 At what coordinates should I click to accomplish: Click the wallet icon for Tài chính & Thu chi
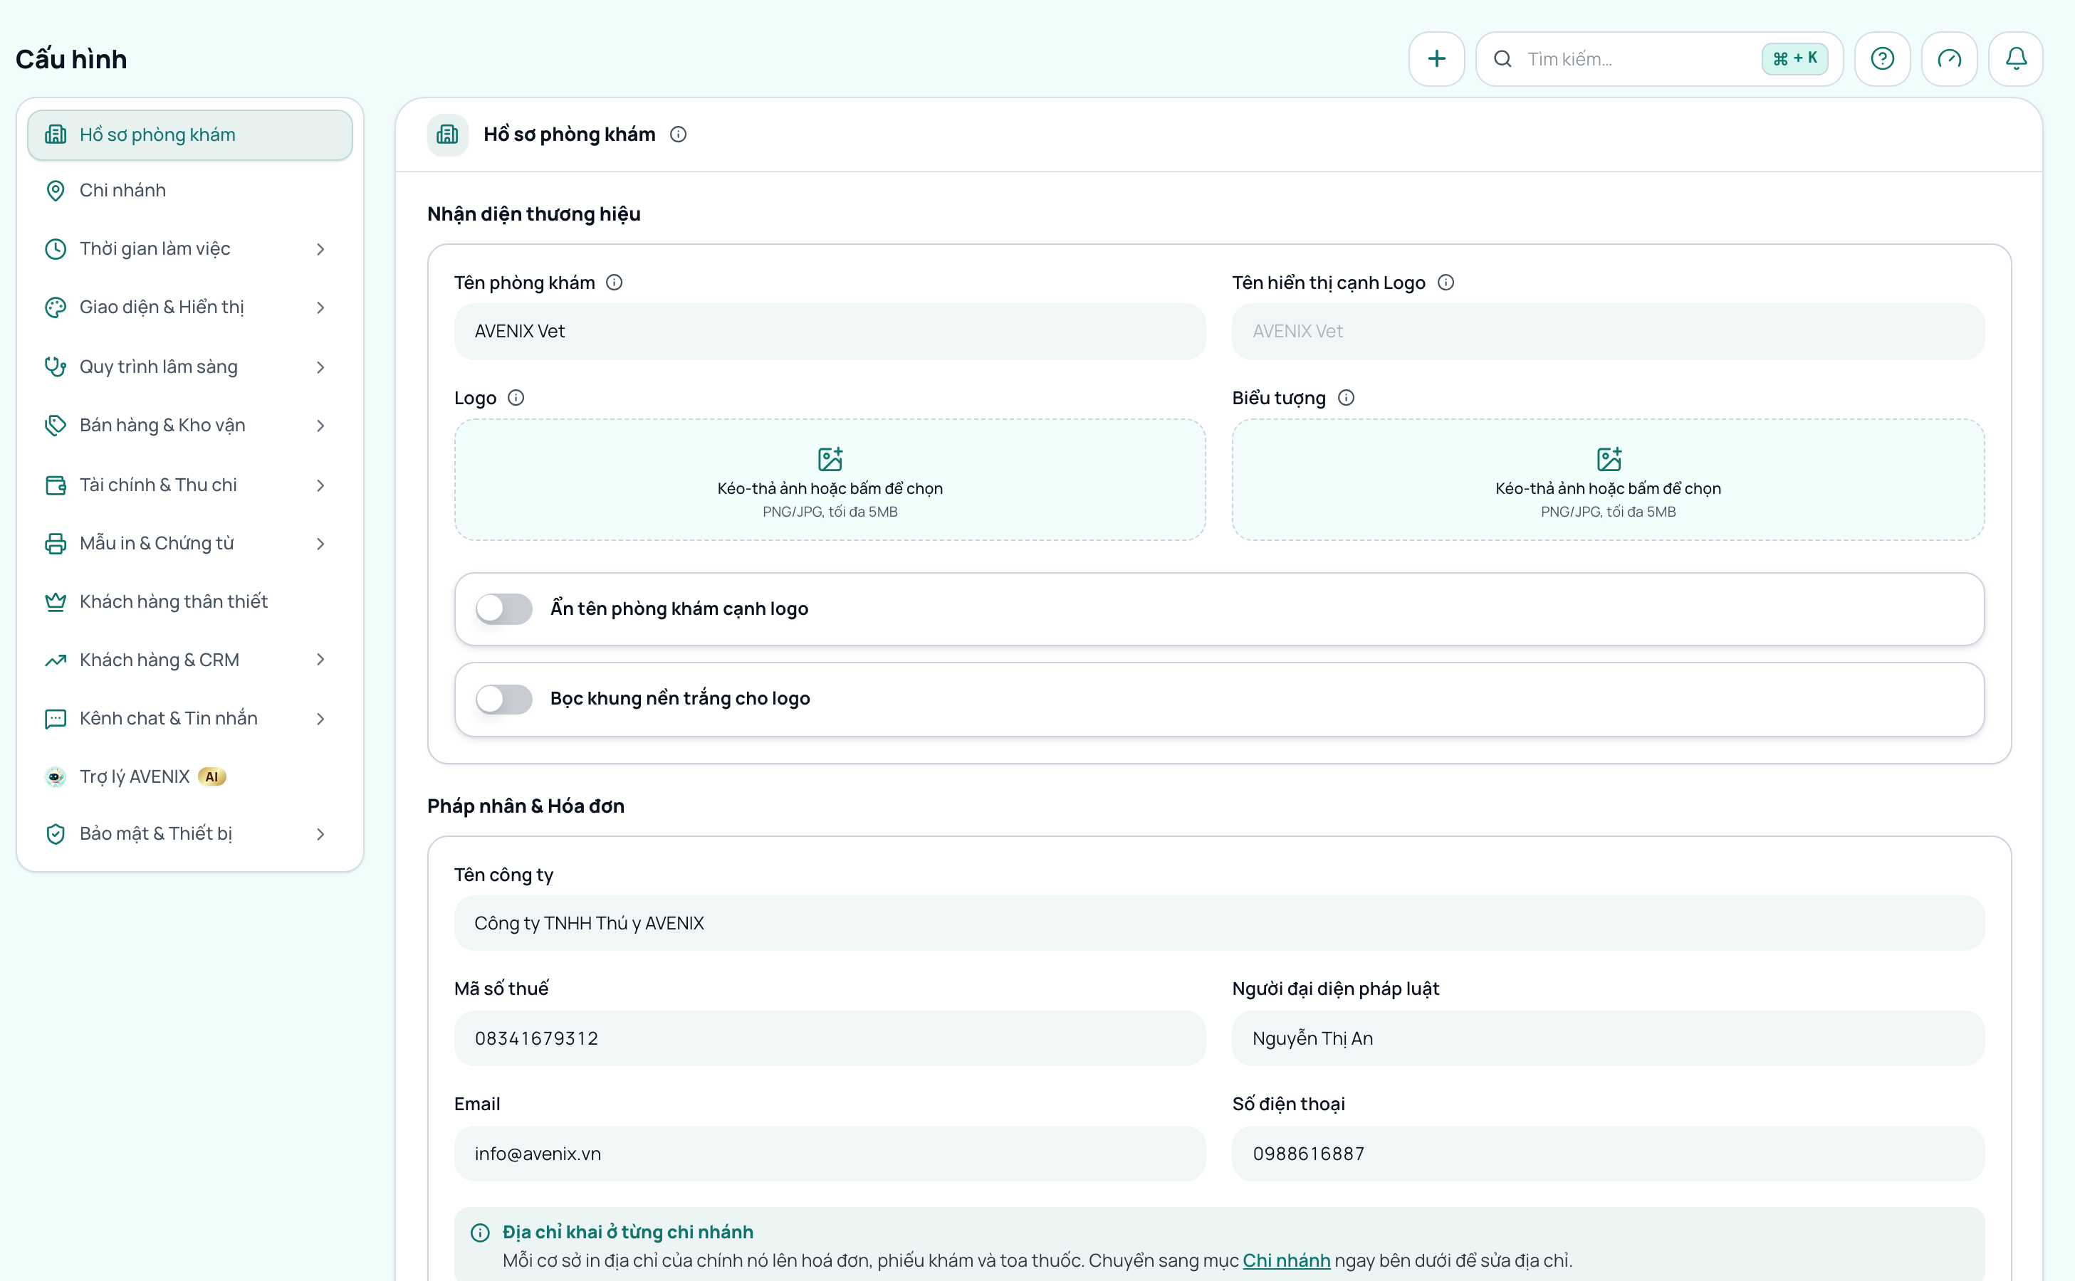pyautogui.click(x=56, y=485)
